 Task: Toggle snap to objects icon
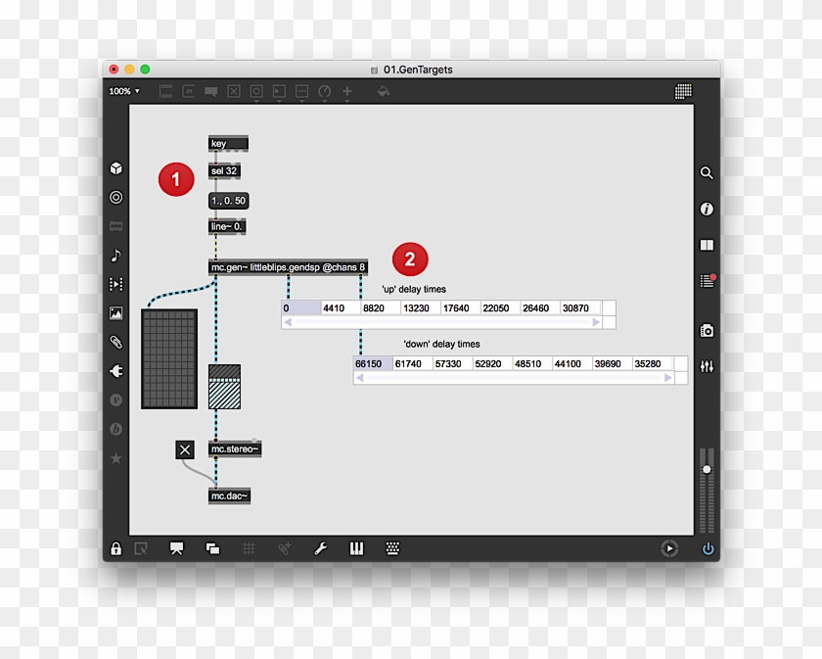pos(284,548)
